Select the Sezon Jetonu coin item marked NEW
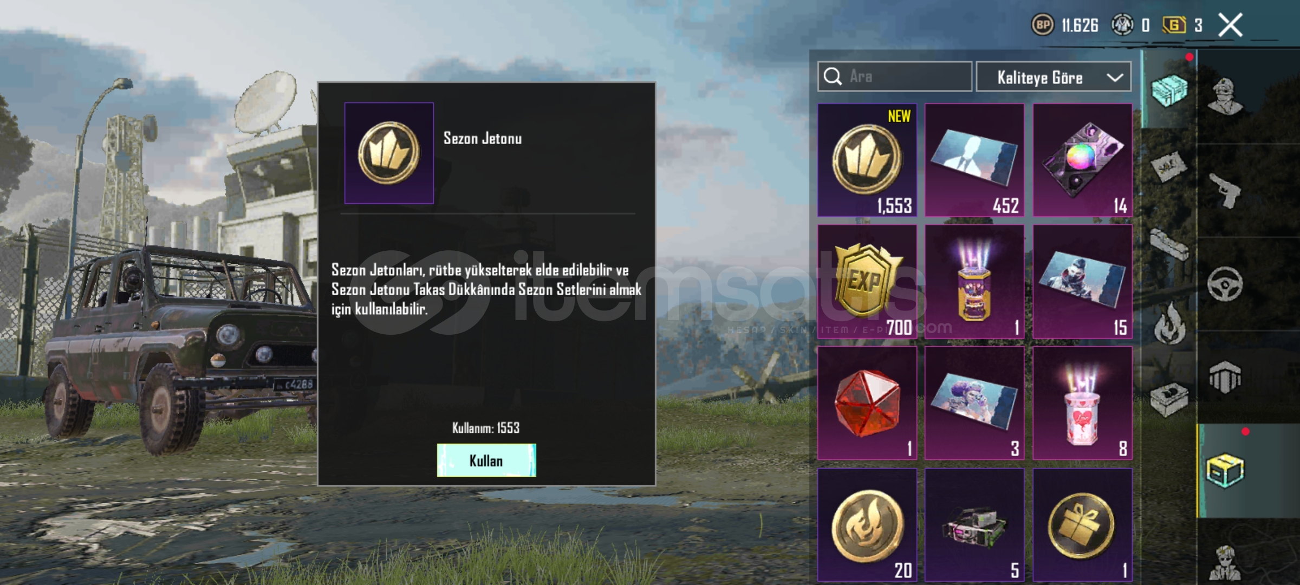The height and width of the screenshot is (585, 1300). point(867,160)
